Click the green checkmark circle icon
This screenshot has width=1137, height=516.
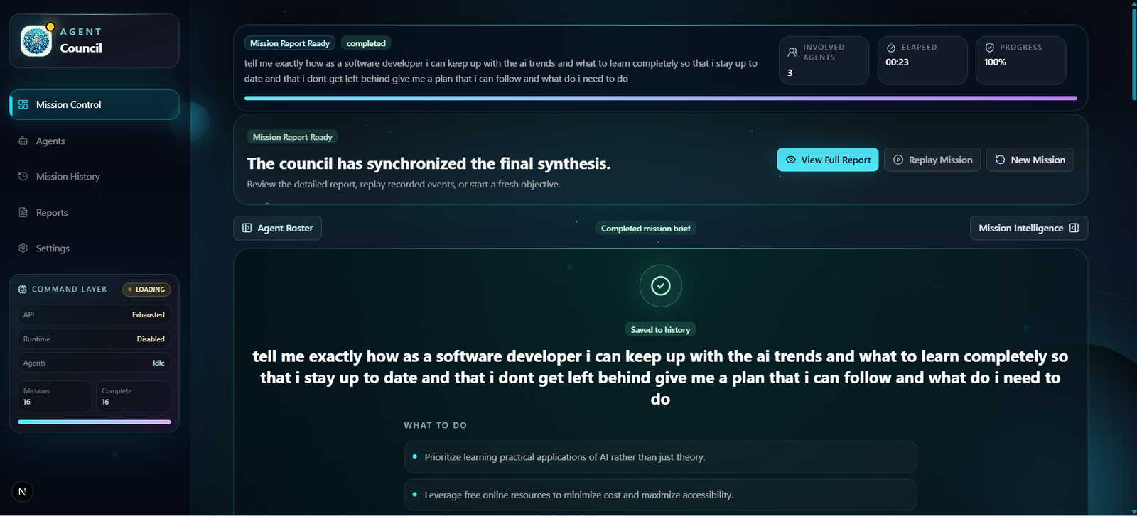coord(660,286)
